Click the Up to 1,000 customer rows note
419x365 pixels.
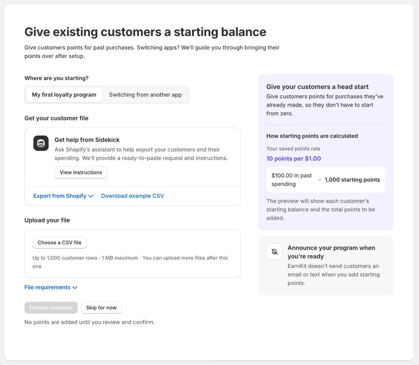tap(130, 262)
